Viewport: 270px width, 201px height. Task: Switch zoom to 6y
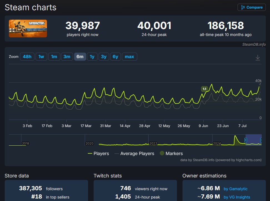coord(115,57)
